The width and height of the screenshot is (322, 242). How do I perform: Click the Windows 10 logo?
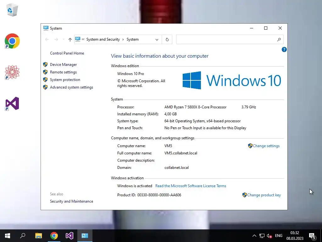[x=232, y=80]
